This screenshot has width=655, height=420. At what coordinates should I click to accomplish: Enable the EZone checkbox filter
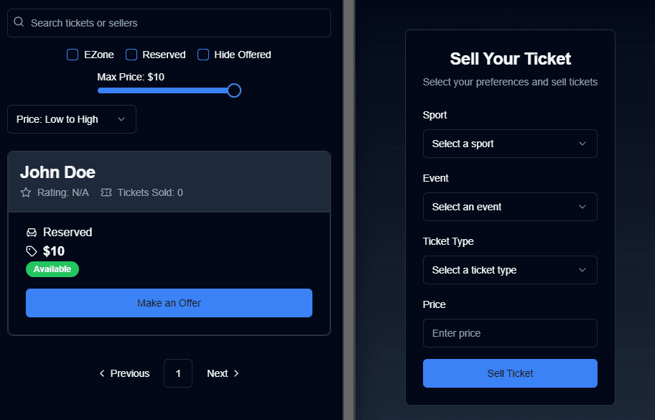(73, 55)
